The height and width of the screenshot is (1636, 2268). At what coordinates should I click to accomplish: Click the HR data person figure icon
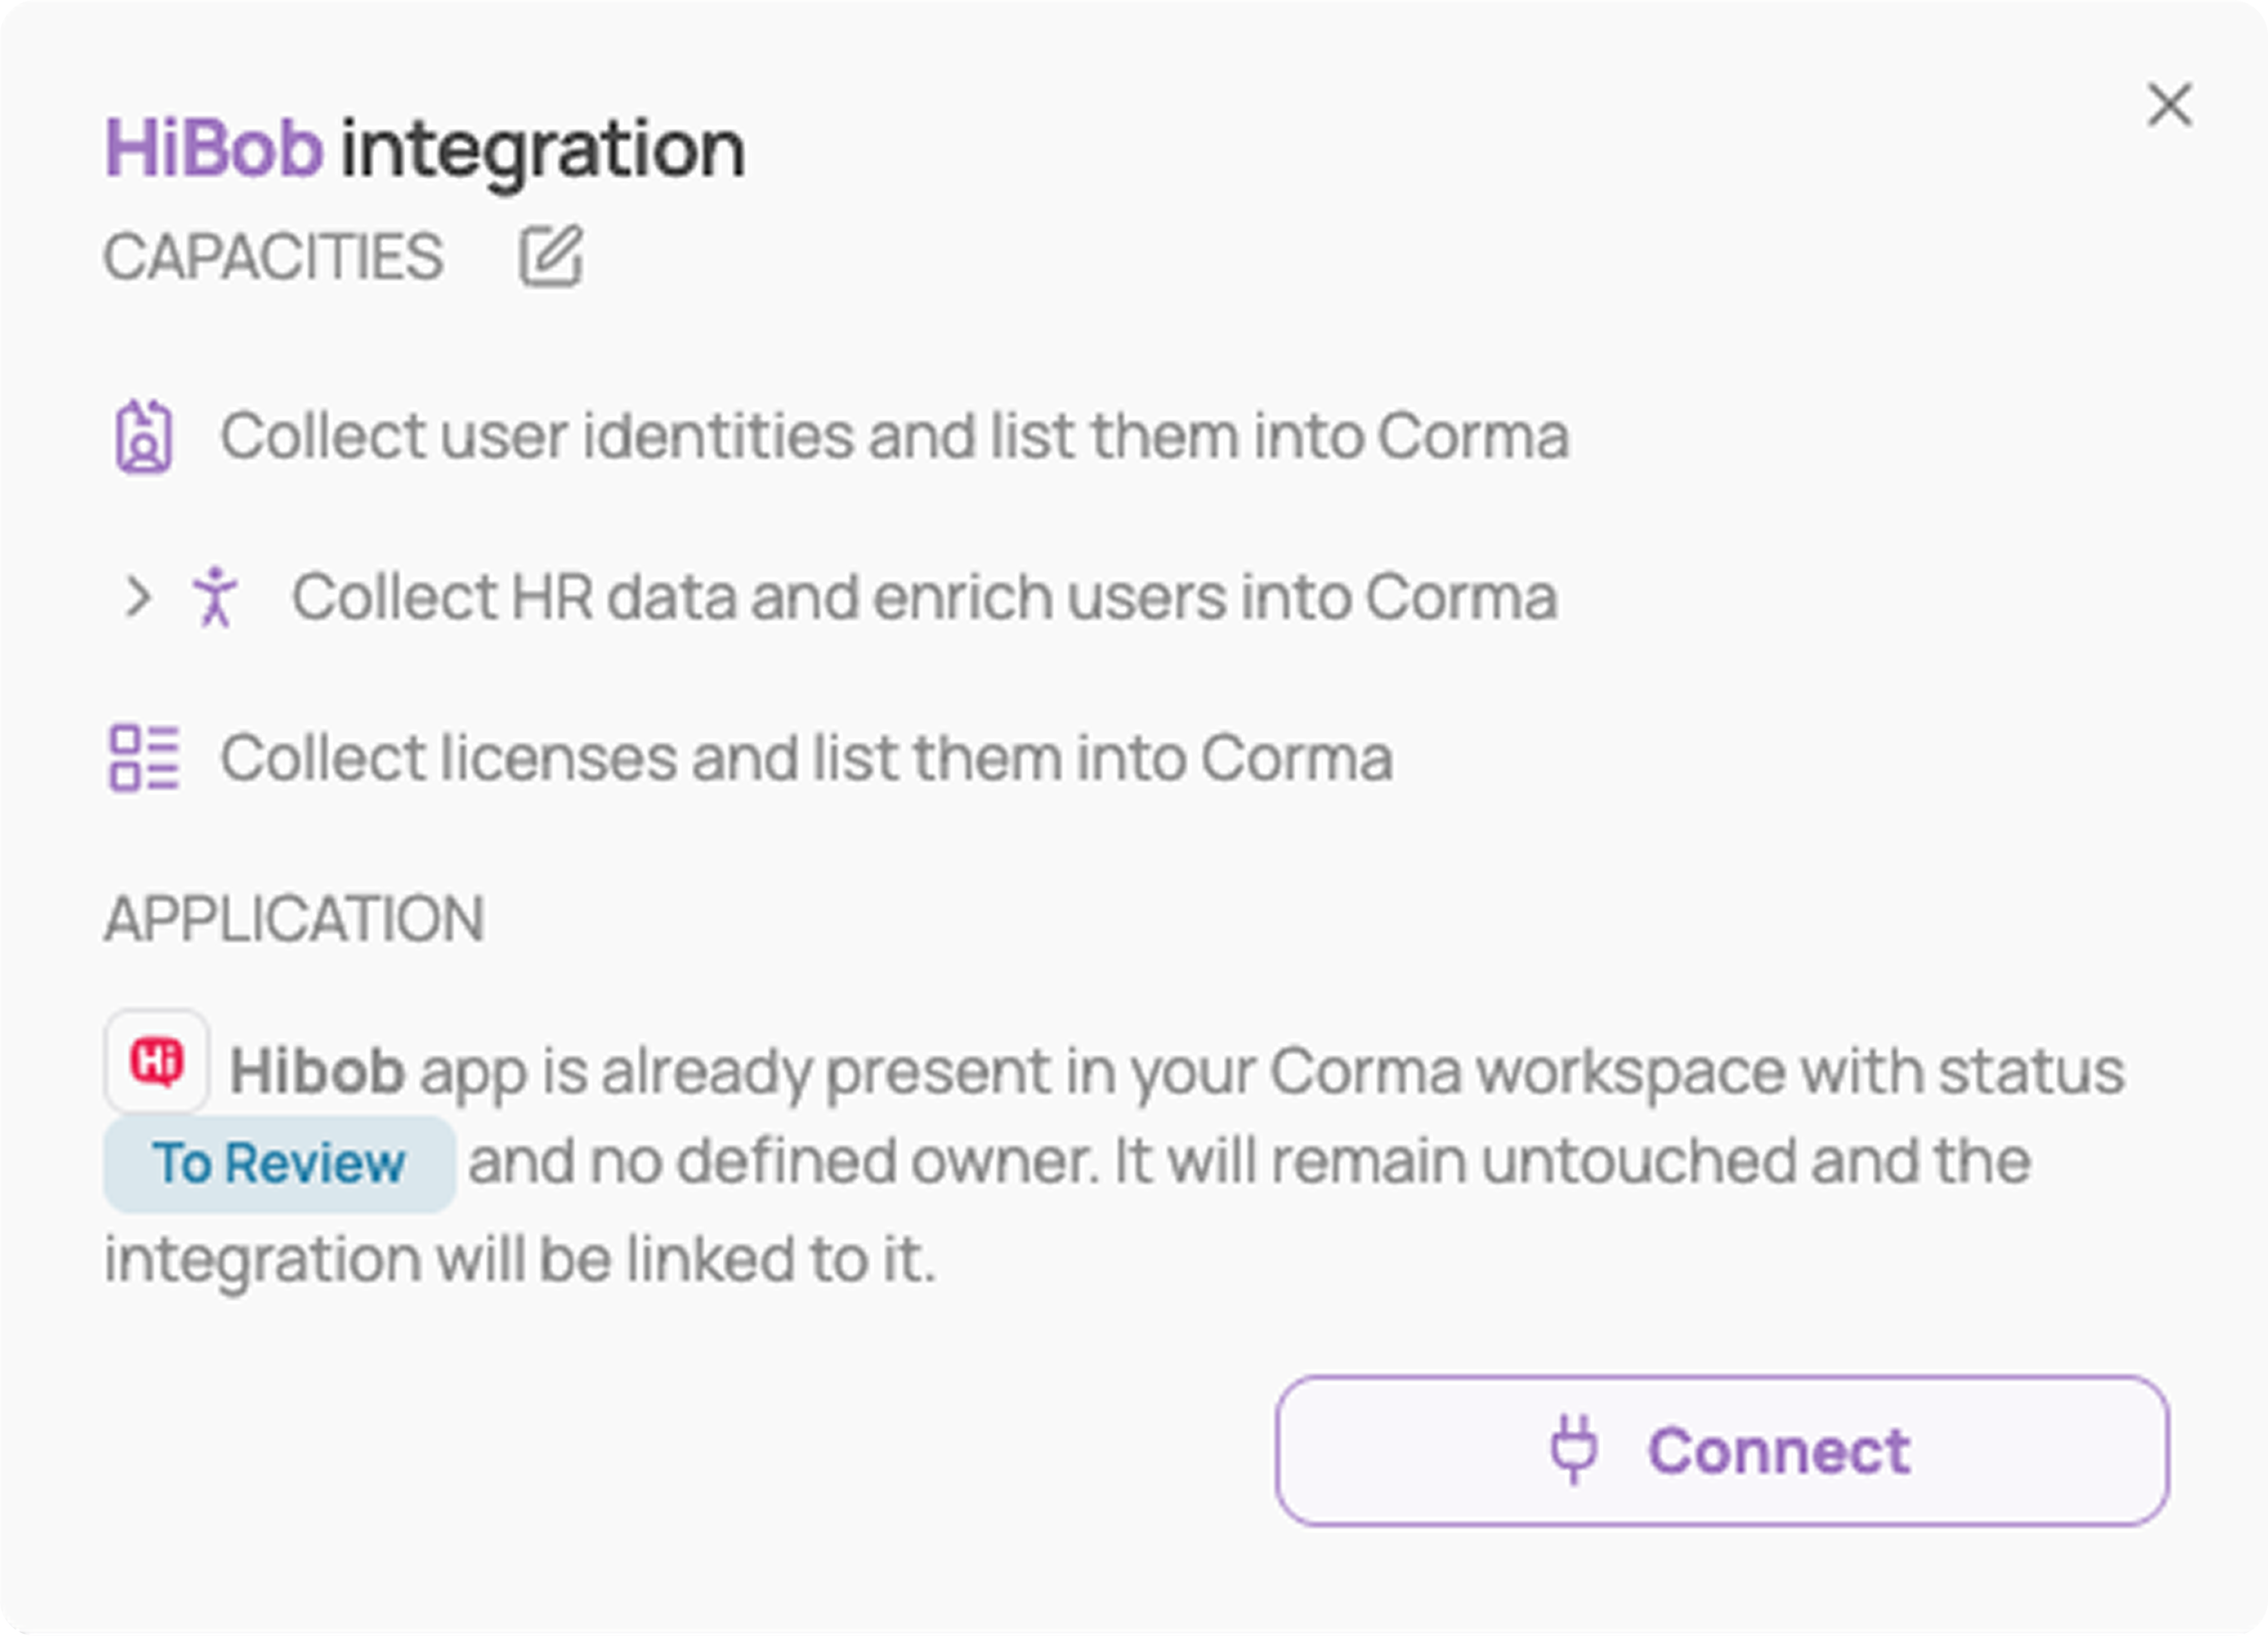pos(215,597)
